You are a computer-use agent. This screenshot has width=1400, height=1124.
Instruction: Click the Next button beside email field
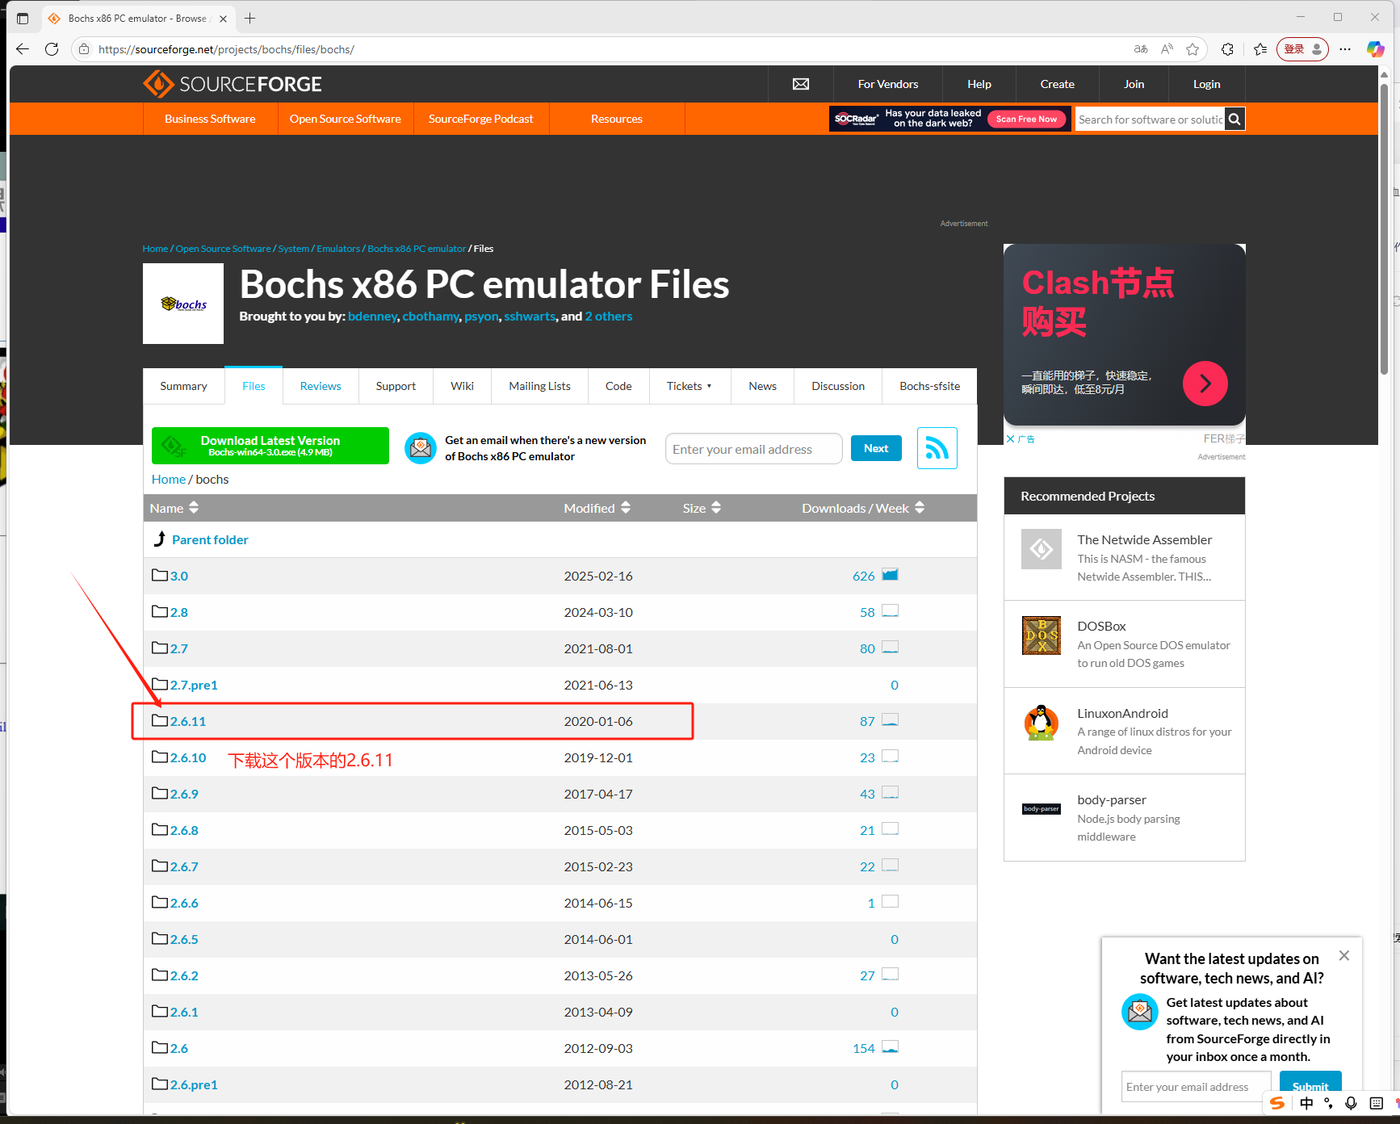(876, 448)
